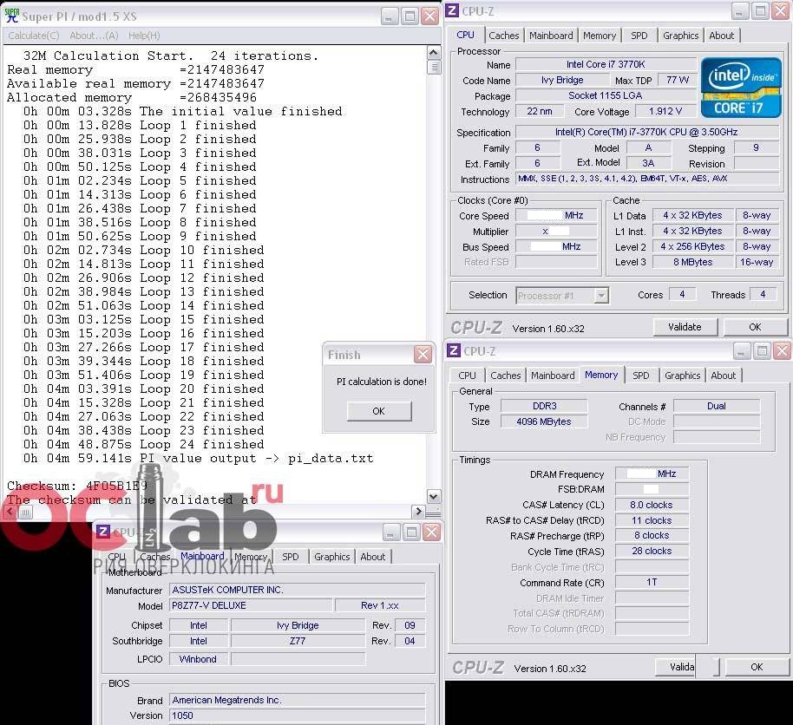
Task: Click the Package value 'Socket 1155 LGA'
Action: point(606,95)
